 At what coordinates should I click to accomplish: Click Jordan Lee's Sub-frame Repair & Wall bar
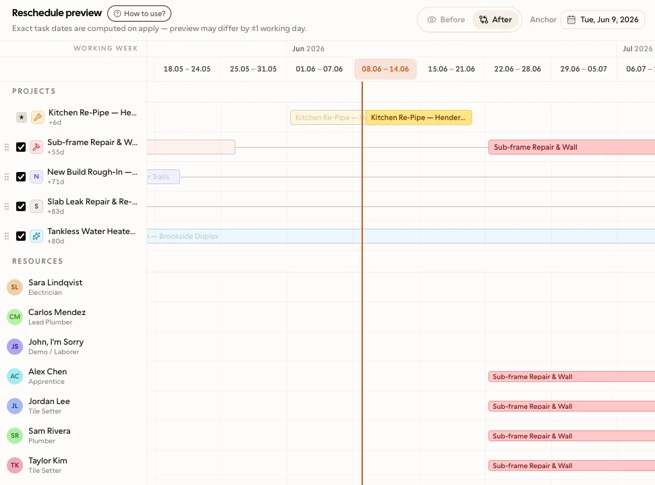click(571, 406)
